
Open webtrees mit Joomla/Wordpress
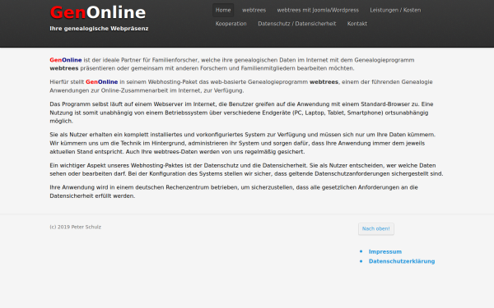(x=318, y=10)
